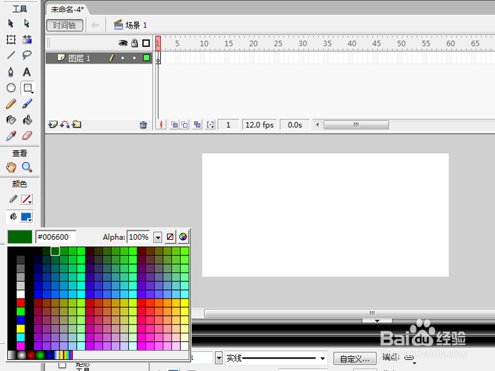
Task: Toggle show all layers as outlines
Action: click(146, 43)
